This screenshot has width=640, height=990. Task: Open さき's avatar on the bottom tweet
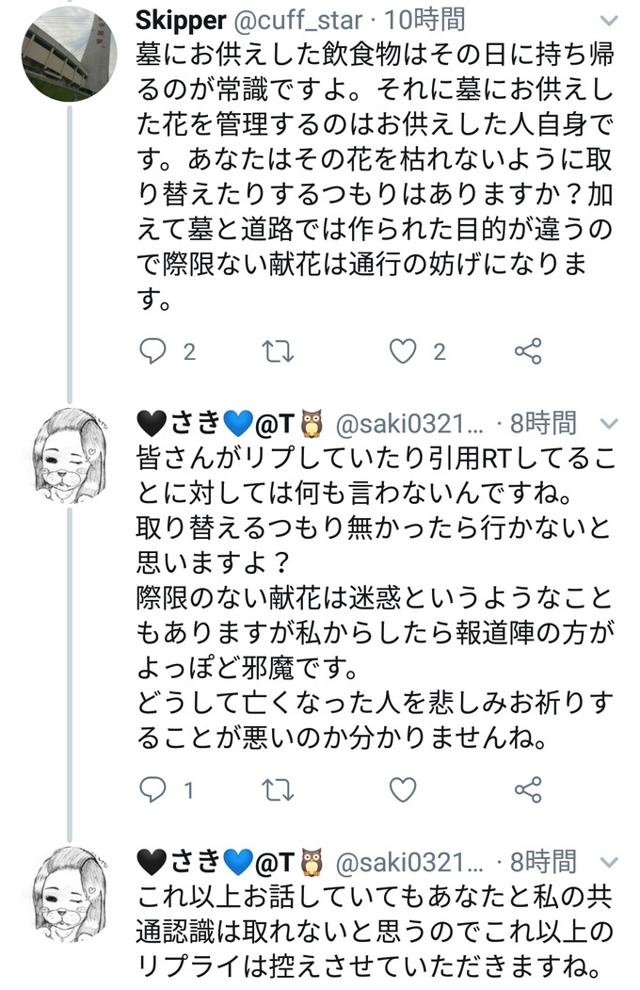tap(70, 893)
